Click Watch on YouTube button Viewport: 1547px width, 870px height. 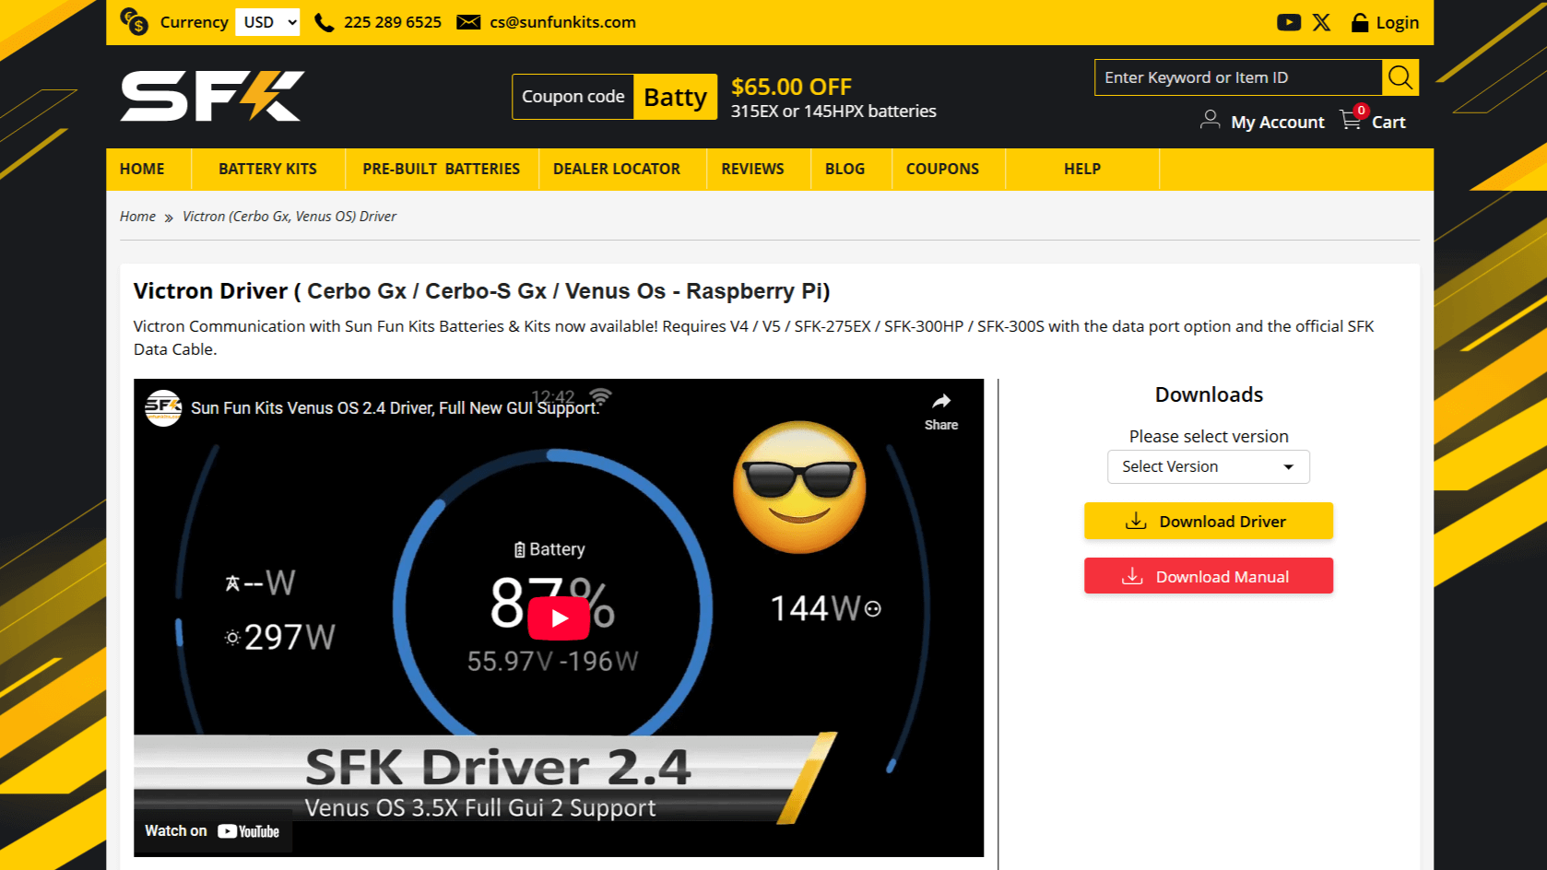[212, 831]
